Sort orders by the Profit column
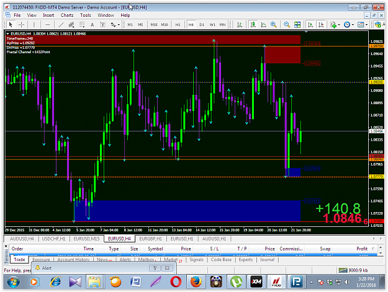 [x=362, y=249]
